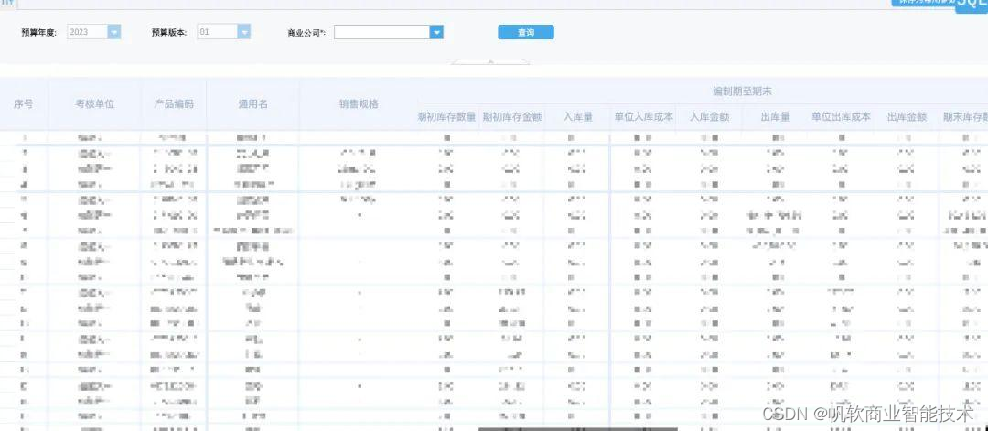This screenshot has width=988, height=431.
Task: Open the 预算年度 dropdown arrow
Action: [x=114, y=32]
